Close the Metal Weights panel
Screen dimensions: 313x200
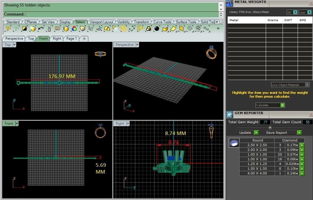[x=311, y=3]
